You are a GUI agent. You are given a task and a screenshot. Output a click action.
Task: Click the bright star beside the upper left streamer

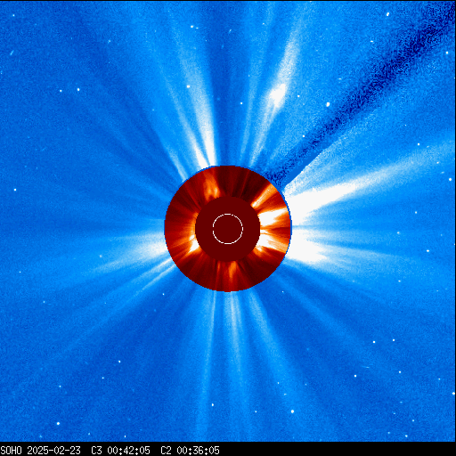[x=188, y=86]
